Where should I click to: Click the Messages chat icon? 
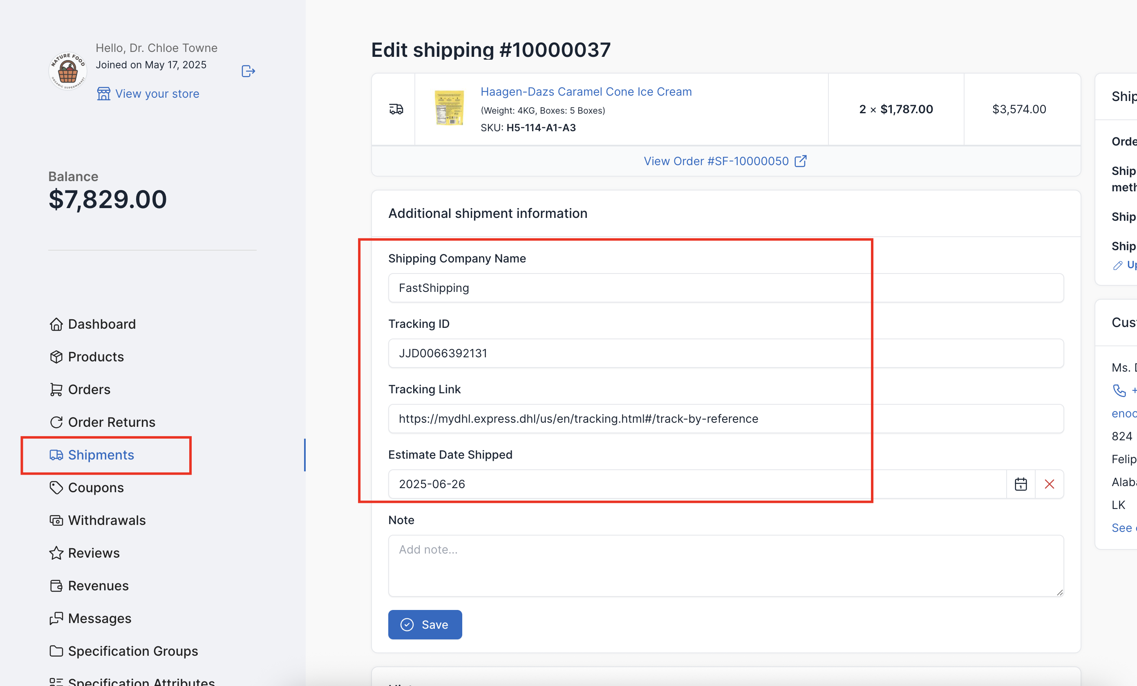[56, 619]
